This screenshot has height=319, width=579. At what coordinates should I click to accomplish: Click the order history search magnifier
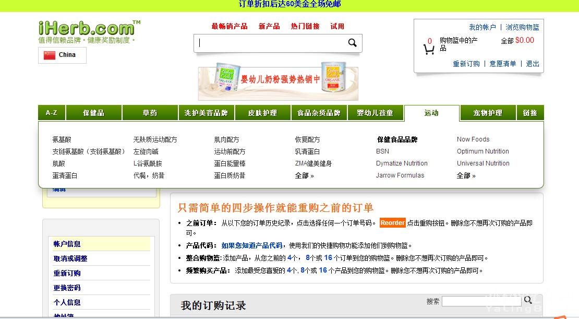[x=528, y=300]
